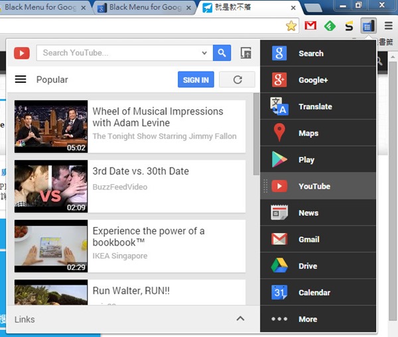Open the bookbook video thumbnail

coord(51,246)
